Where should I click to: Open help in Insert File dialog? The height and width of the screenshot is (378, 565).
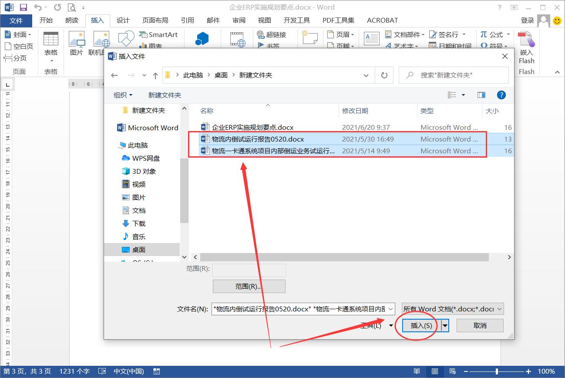501,95
